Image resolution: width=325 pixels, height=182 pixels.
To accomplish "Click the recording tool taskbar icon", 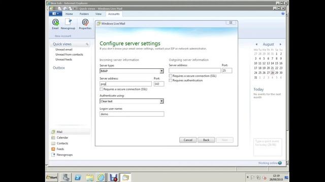I will [x=114, y=177].
